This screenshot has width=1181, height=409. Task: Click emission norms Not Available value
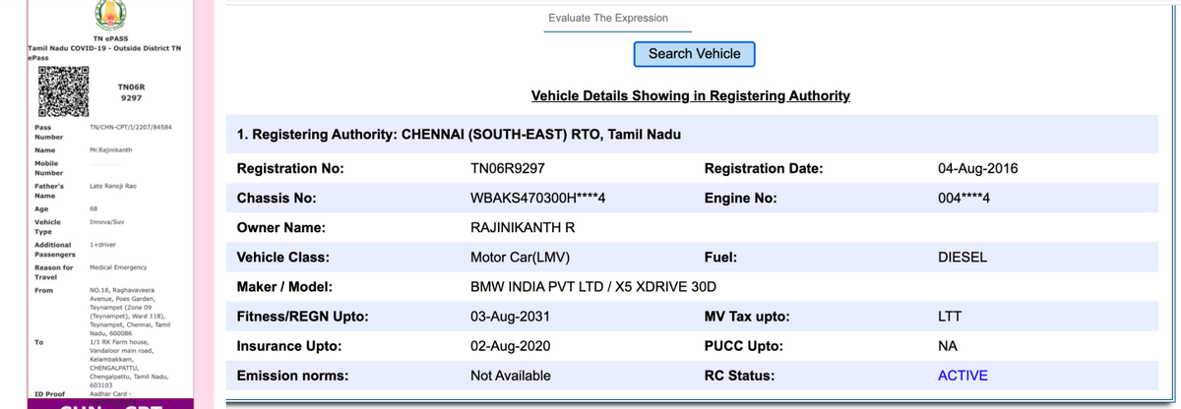click(x=512, y=376)
